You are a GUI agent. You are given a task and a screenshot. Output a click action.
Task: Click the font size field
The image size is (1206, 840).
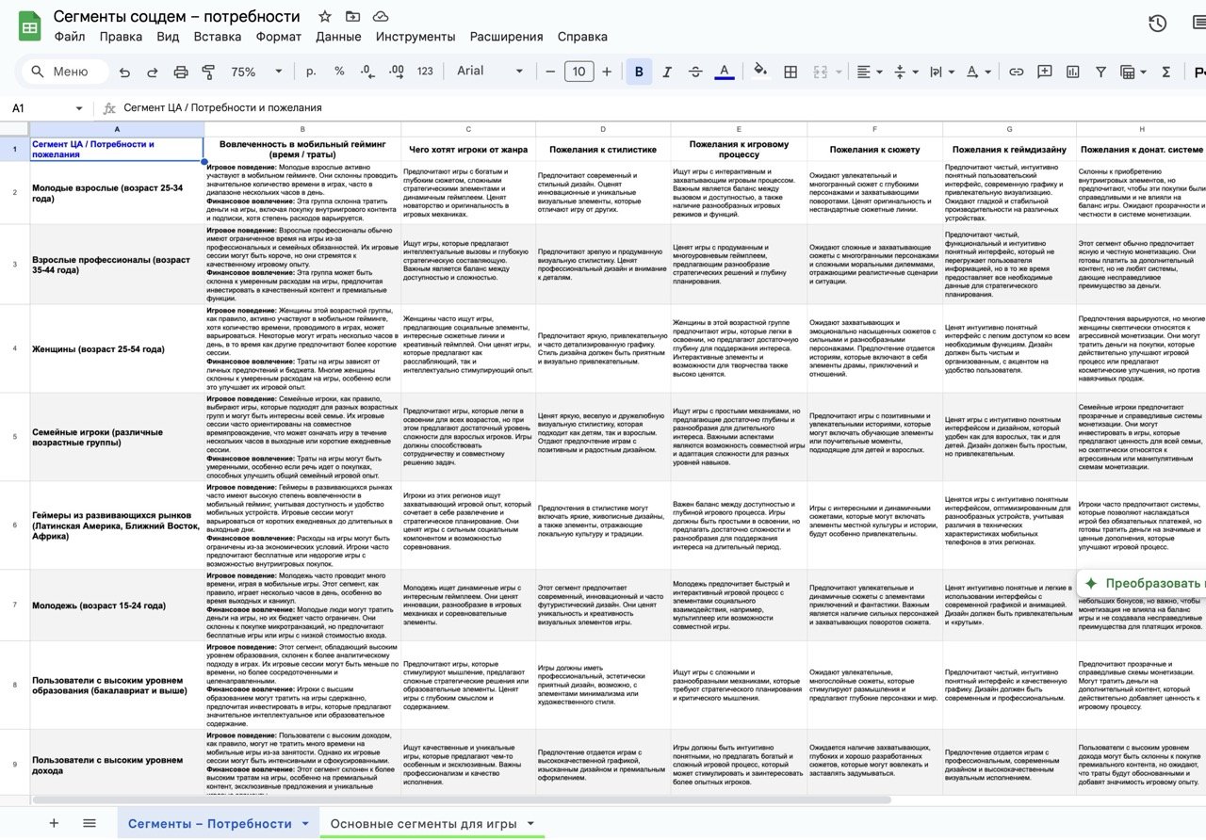579,72
